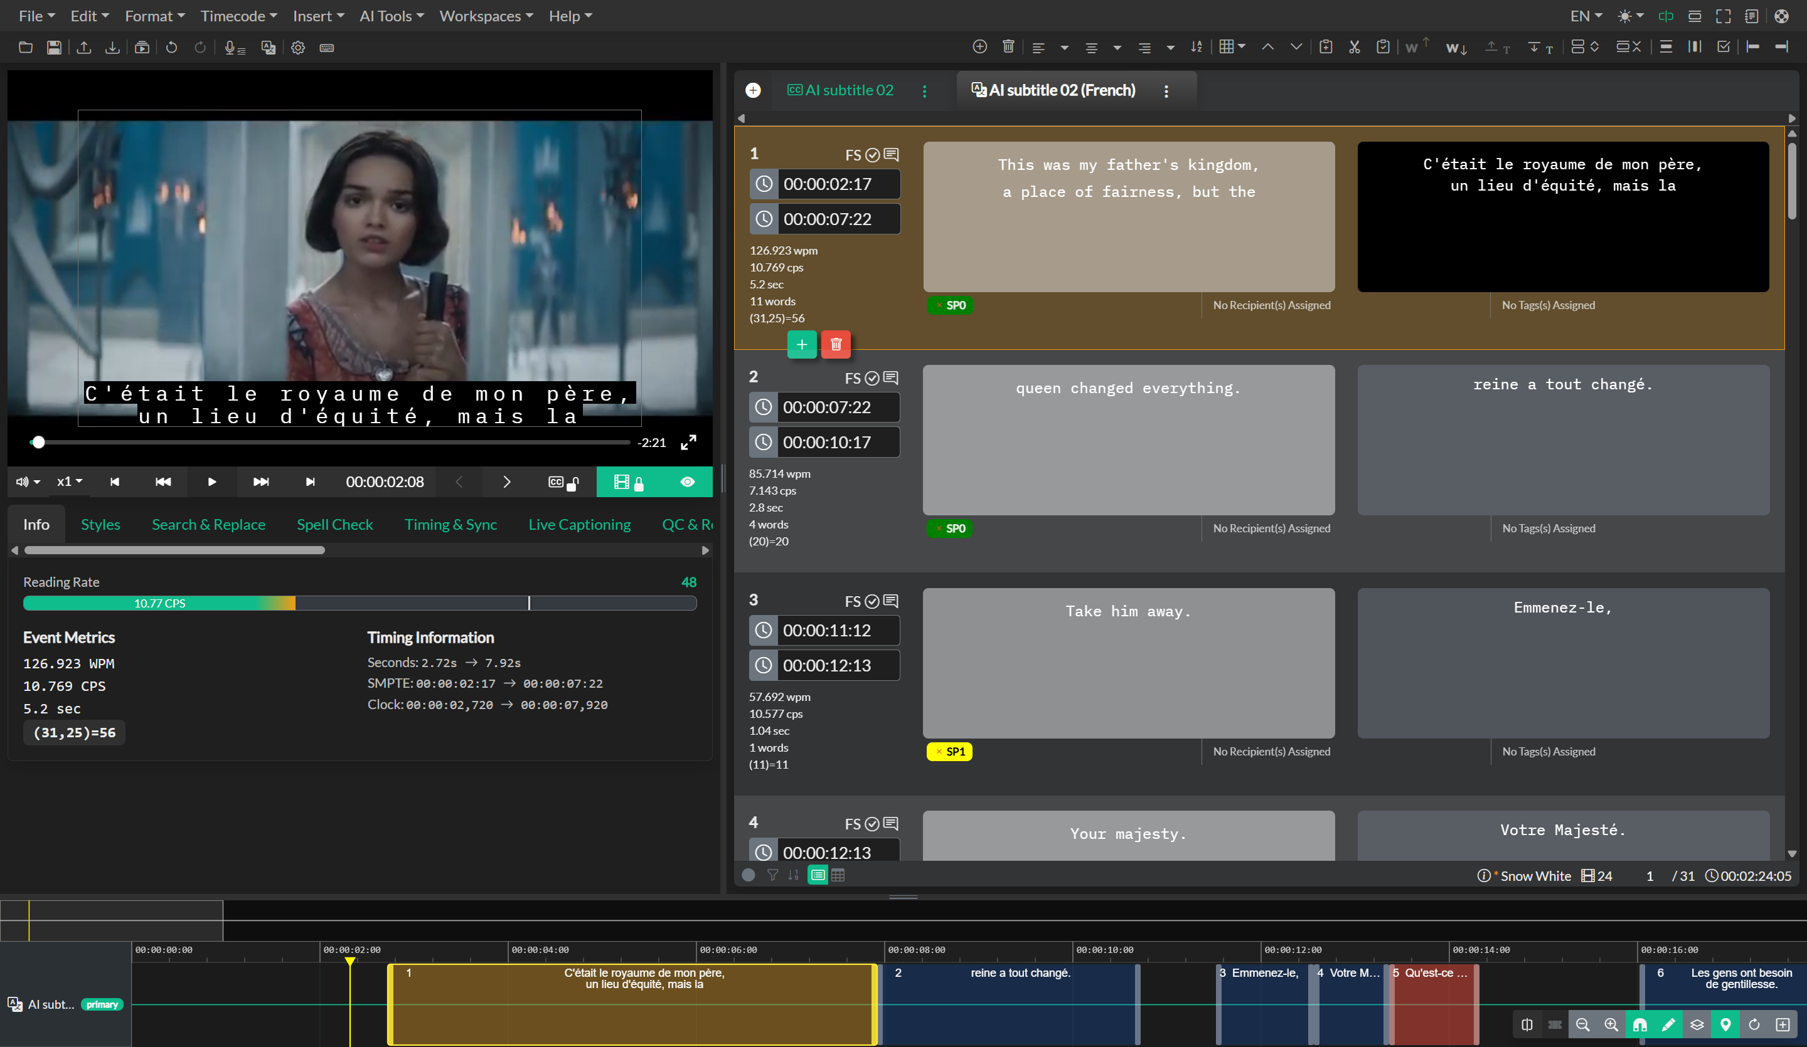The height and width of the screenshot is (1047, 1807).
Task: Click the shift word down (W↓) icon
Action: pyautogui.click(x=1456, y=47)
